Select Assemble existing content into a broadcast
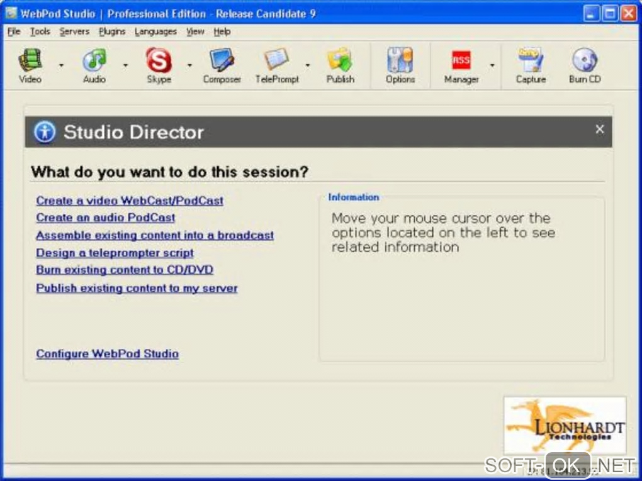This screenshot has width=642, height=481. (x=155, y=235)
